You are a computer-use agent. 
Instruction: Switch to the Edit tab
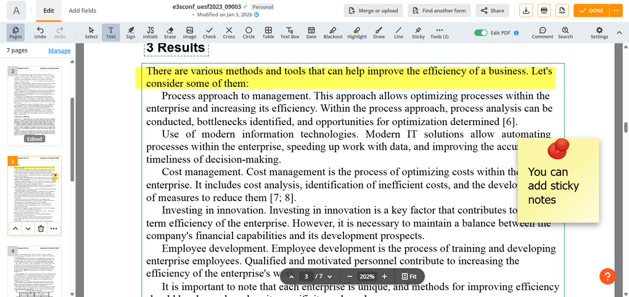tap(49, 11)
